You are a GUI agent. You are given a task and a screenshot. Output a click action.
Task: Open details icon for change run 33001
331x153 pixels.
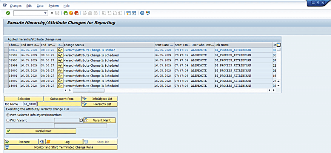[x=60, y=75]
